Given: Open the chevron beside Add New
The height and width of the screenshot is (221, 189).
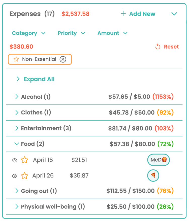Looking at the screenshot, I should [174, 14].
